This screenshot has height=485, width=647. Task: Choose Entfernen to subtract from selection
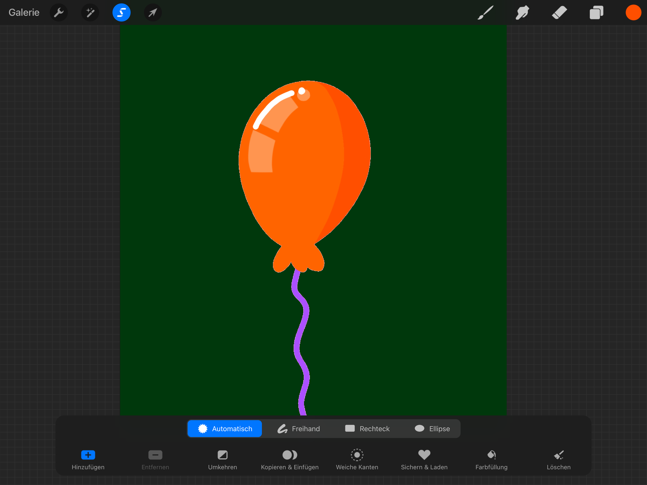155,460
